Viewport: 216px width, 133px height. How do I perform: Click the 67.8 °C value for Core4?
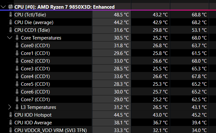(x=199, y=76)
